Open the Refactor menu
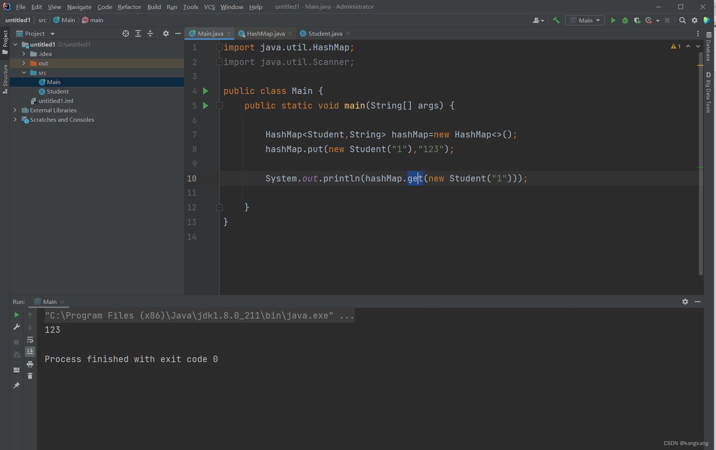 point(129,7)
